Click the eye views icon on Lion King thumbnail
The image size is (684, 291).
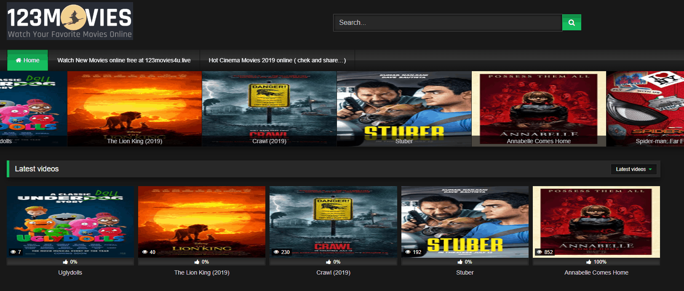tap(145, 252)
